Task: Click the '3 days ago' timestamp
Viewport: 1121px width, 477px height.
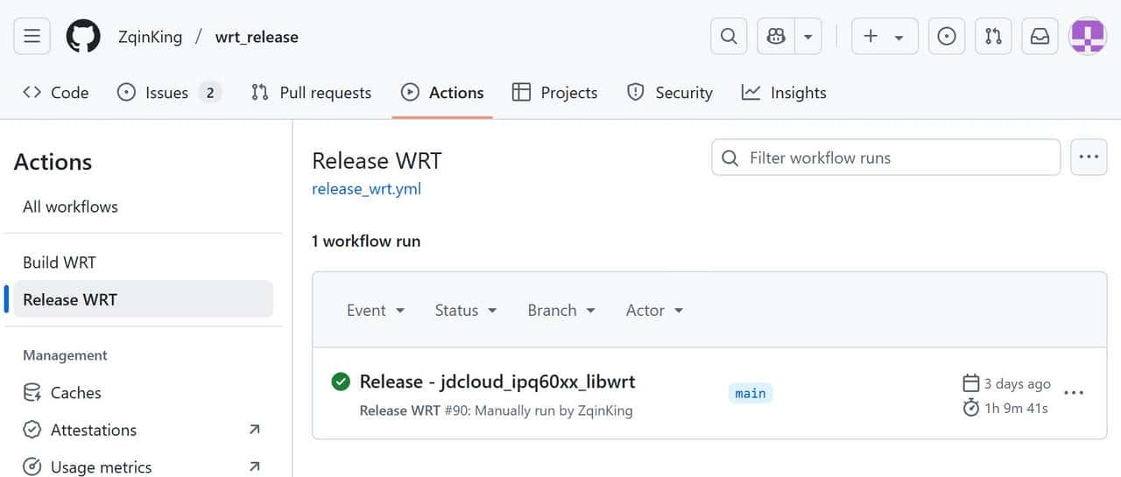Action: point(1017,383)
